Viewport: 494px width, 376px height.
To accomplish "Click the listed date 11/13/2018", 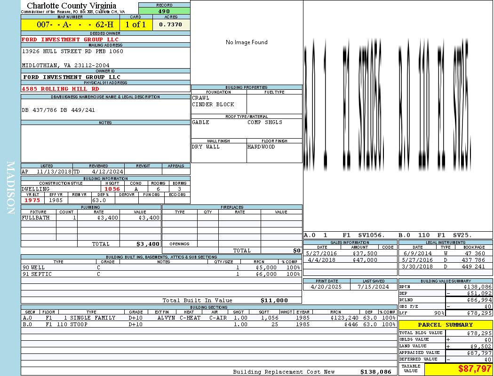I will pyautogui.click(x=54, y=172).
